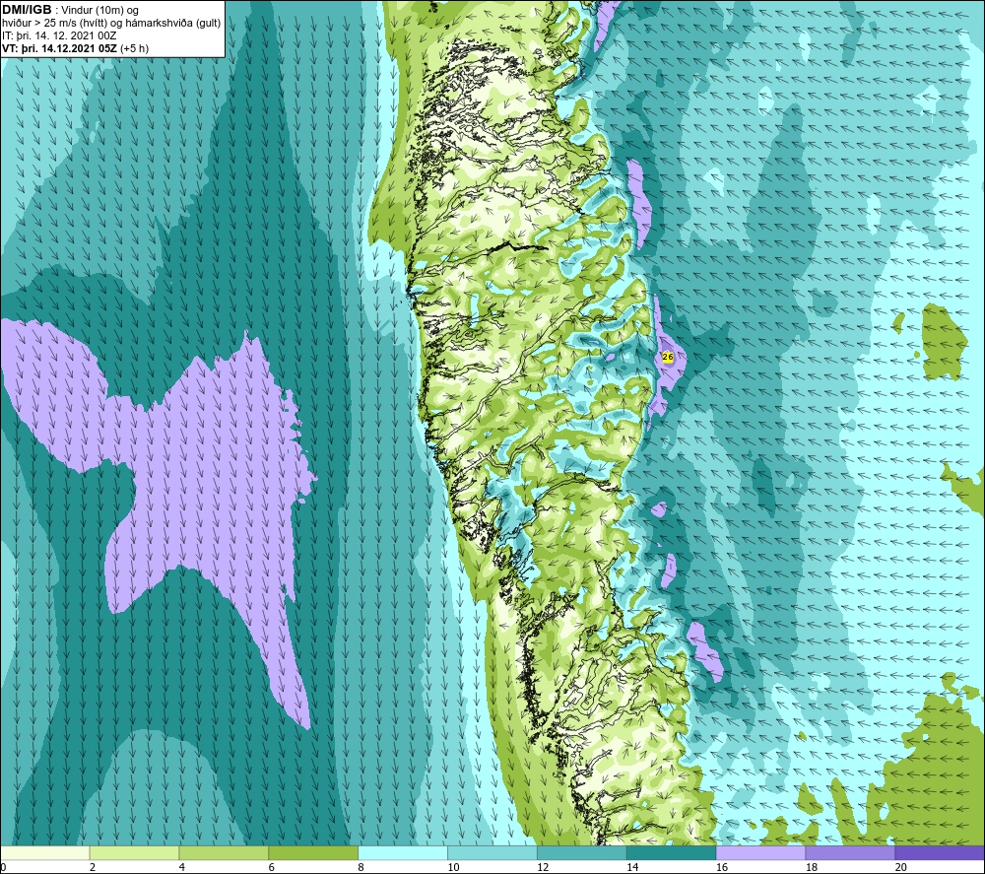The height and width of the screenshot is (874, 985).
Task: Click the scale label 16
Action: point(722,867)
